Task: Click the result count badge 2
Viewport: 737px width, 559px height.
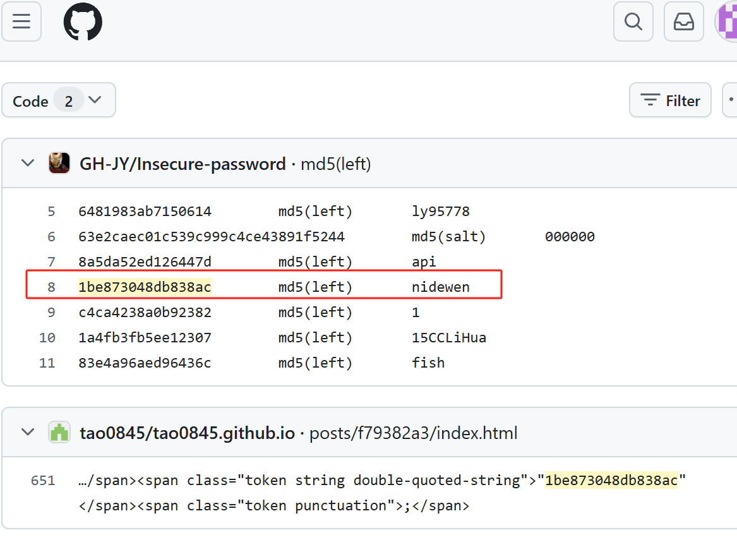Action: [x=69, y=101]
